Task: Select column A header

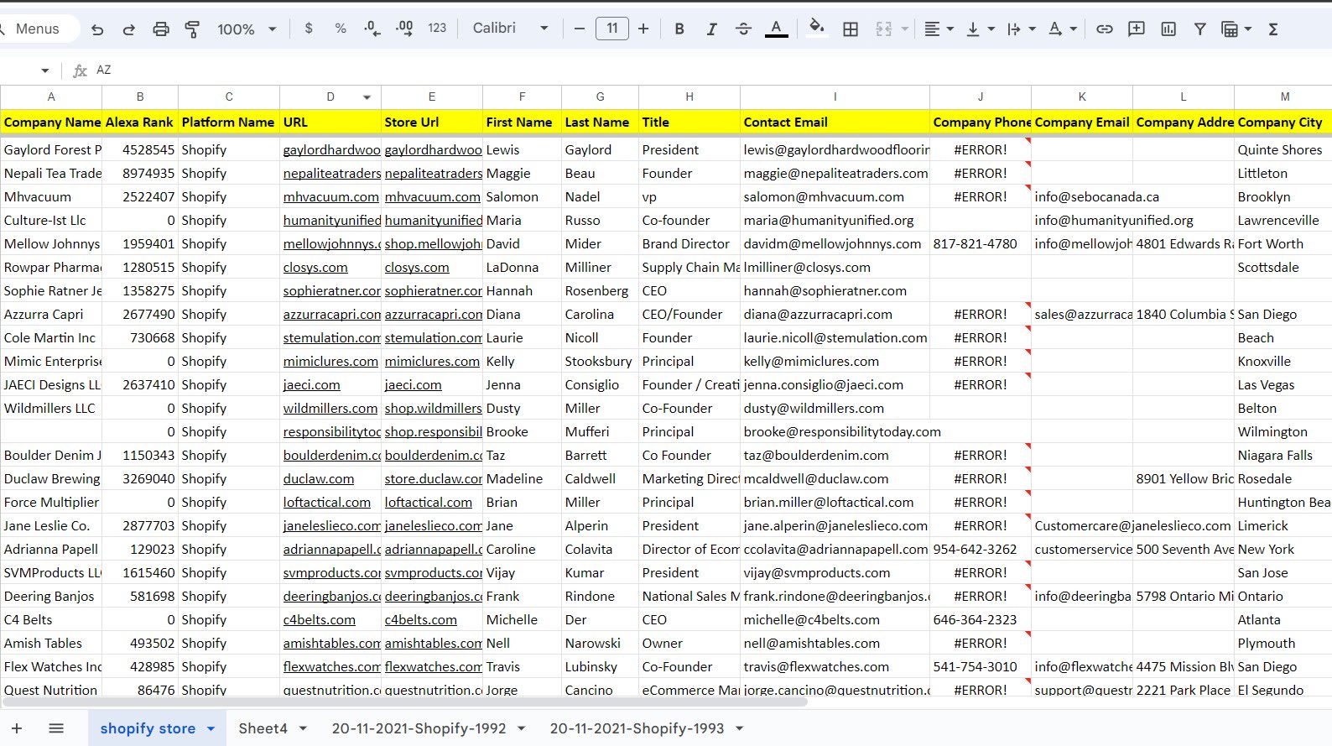Action: (51, 97)
